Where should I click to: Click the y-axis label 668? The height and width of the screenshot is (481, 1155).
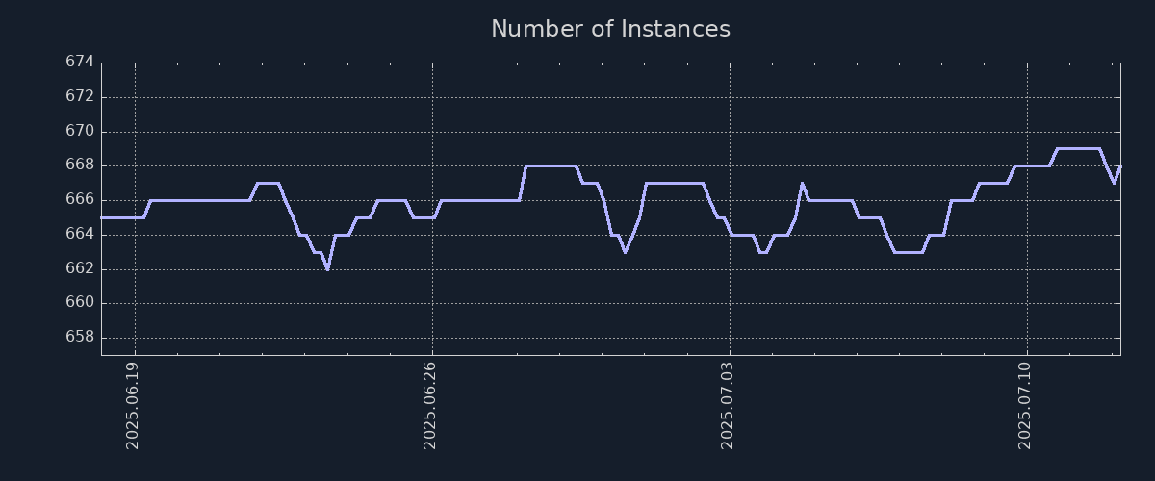click(x=80, y=165)
